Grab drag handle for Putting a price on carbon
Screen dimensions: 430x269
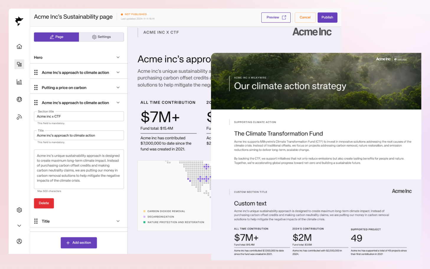click(x=36, y=88)
